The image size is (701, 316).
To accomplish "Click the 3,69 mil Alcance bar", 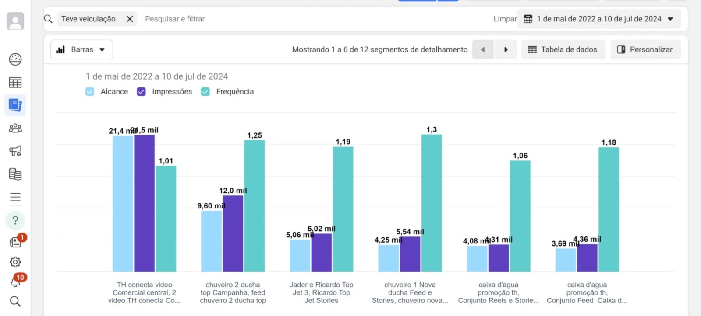I will (566, 260).
